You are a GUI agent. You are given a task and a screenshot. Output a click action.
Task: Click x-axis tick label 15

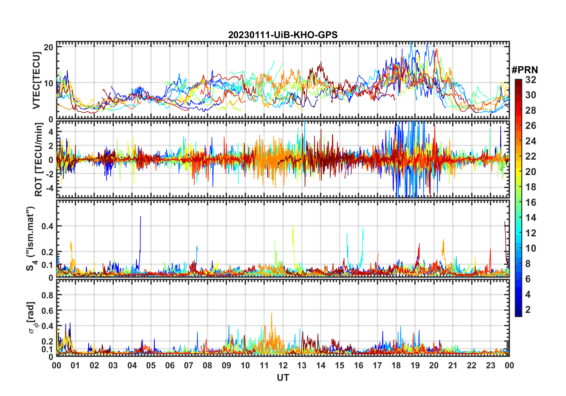coord(340,366)
